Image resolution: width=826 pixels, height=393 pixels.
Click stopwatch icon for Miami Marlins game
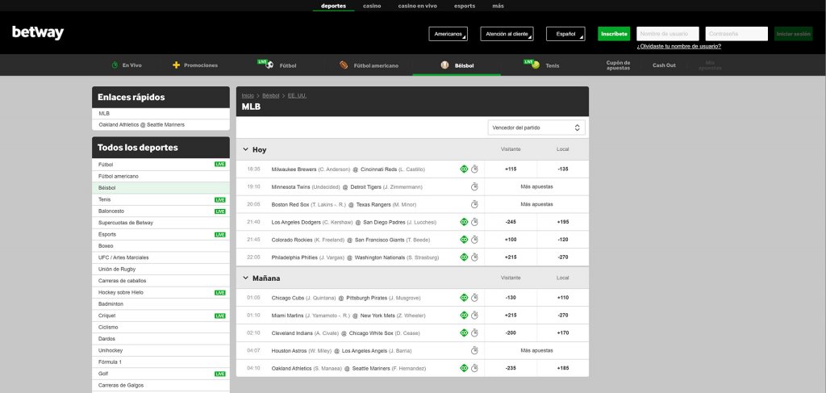[474, 315]
